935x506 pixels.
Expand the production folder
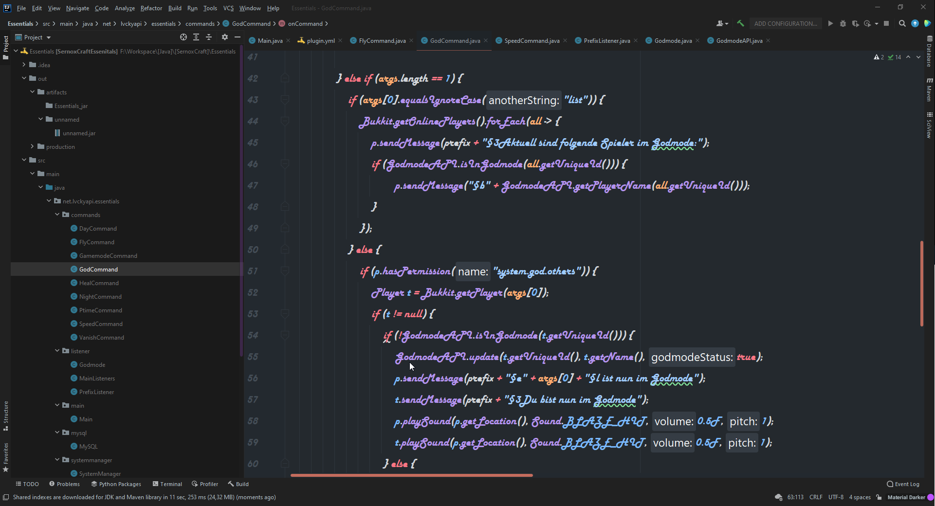click(33, 146)
